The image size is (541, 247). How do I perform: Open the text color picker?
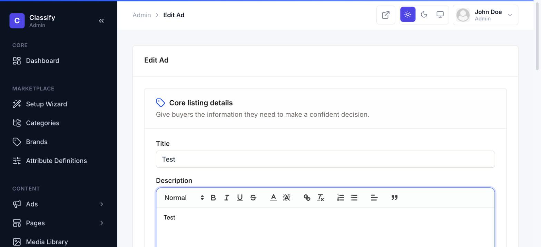click(x=273, y=198)
